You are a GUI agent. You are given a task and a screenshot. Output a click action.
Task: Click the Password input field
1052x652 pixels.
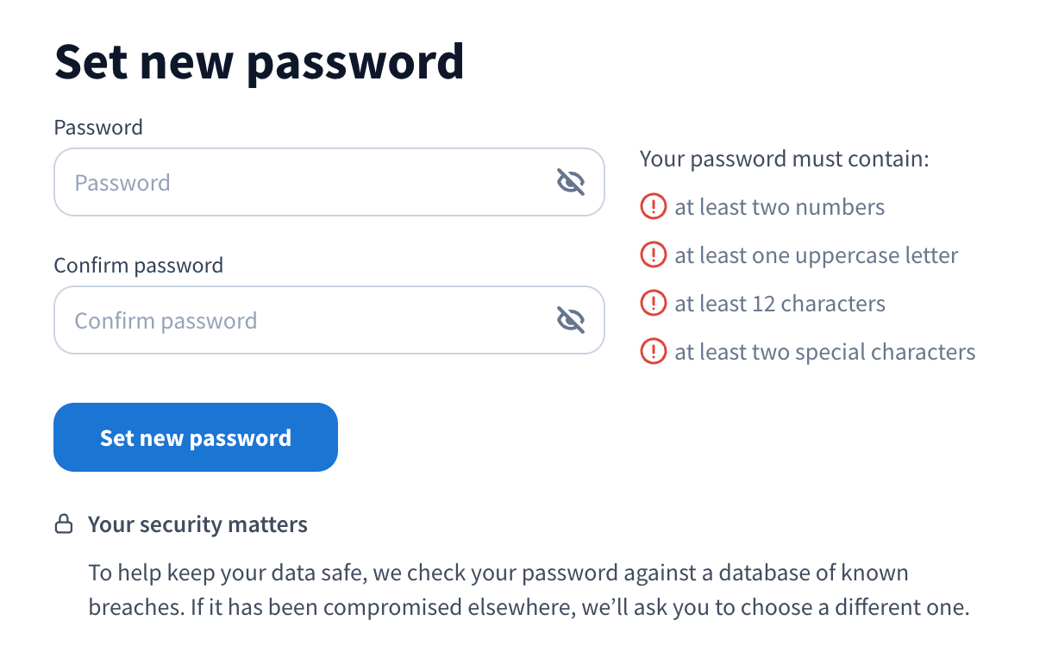[x=302, y=182]
